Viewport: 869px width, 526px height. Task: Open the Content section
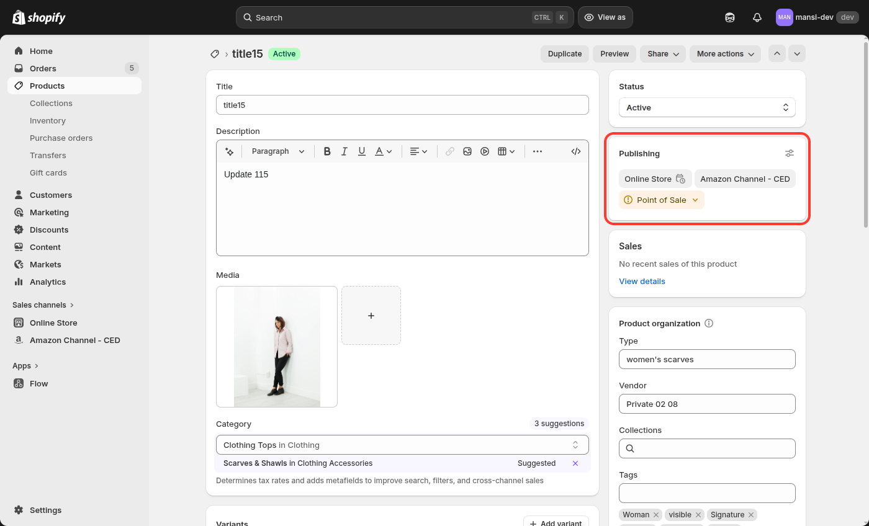pos(74,247)
